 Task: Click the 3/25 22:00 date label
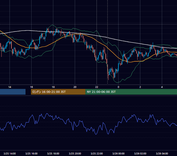click(97, 153)
